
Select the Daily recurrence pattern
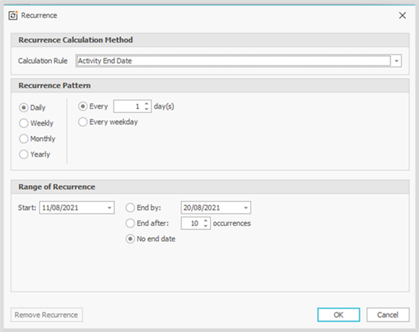24,107
